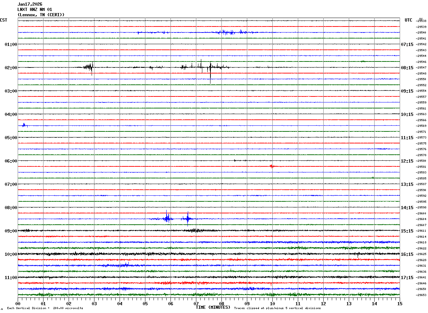428x313 pixels.
Task: Select the 11:00 CST time label
Action: pyautogui.click(x=11, y=278)
